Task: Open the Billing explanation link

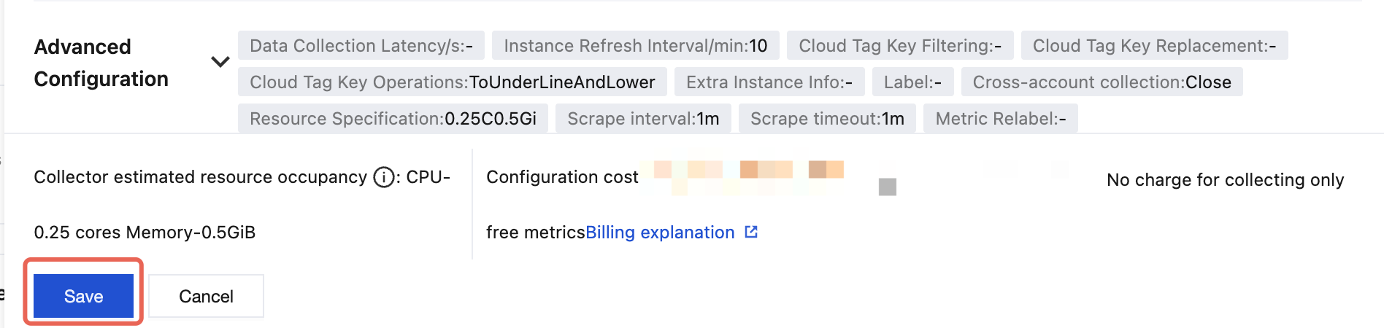Action: point(660,233)
